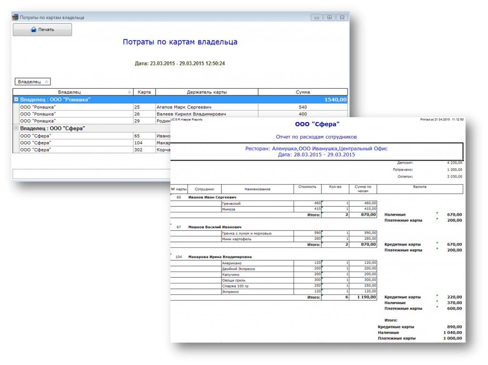Click the report title ООО "Сфера"
Viewport: 488px width, 365px height.
point(317,124)
